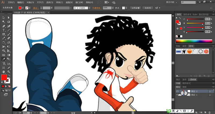Click the 不透明度 opacity link

click(x=97, y=8)
